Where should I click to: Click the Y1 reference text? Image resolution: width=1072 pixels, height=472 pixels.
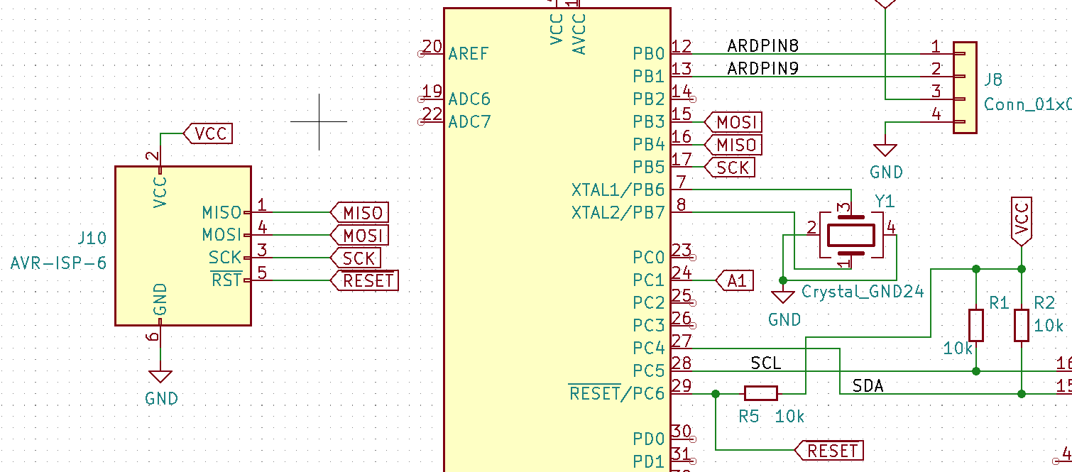tap(885, 202)
